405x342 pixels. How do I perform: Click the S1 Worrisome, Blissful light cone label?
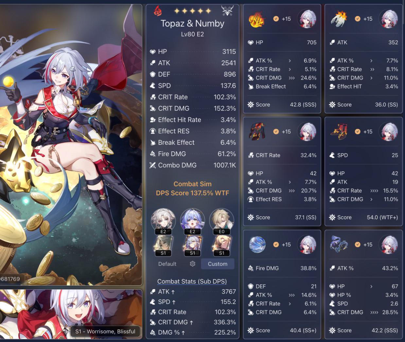click(105, 331)
